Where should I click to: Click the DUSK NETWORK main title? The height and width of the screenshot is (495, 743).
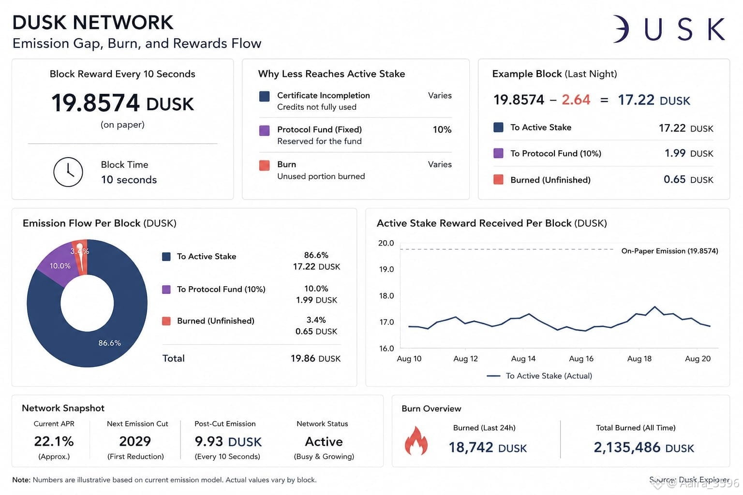point(93,23)
